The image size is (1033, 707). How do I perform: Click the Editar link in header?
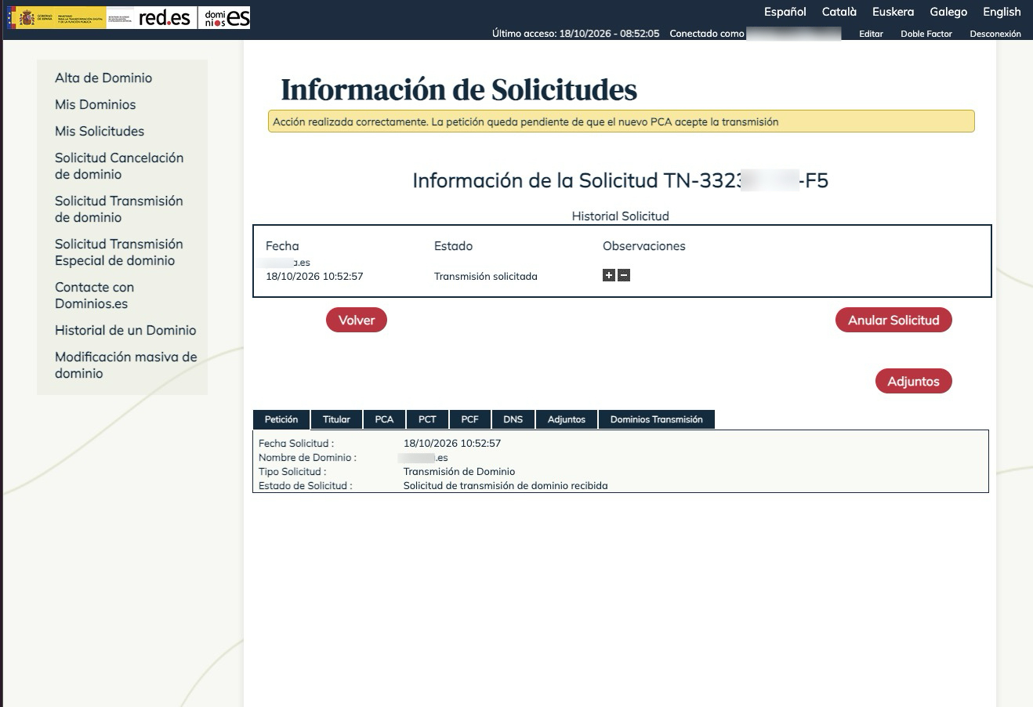871,34
